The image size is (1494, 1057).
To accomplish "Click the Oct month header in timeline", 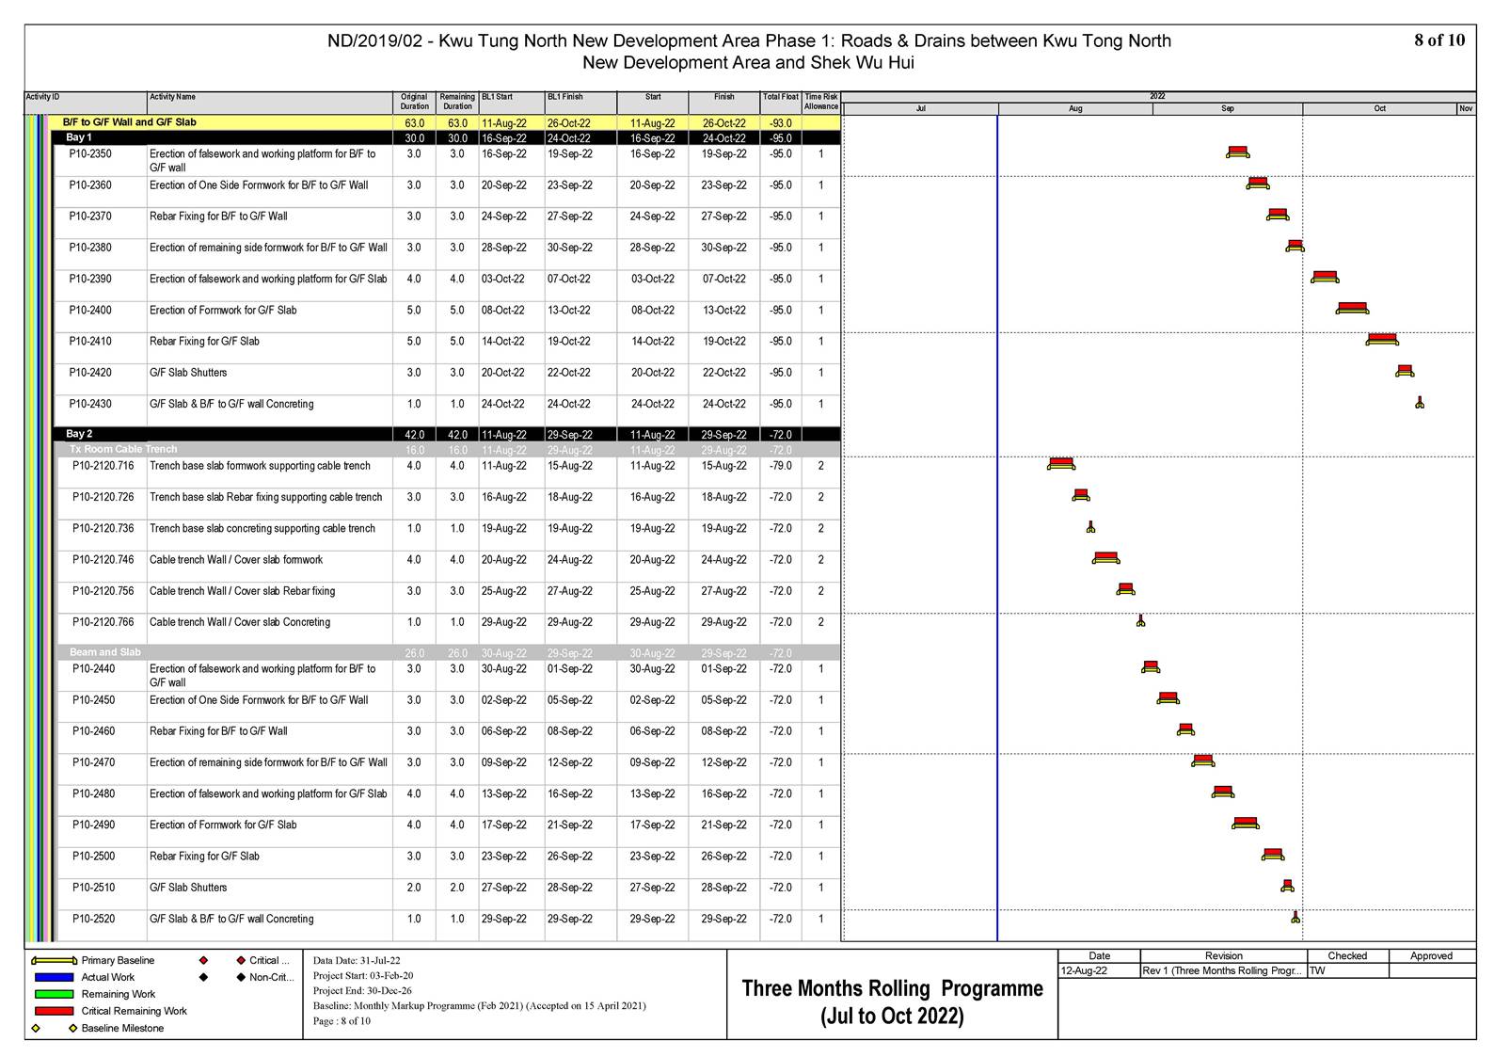I will click(1379, 109).
